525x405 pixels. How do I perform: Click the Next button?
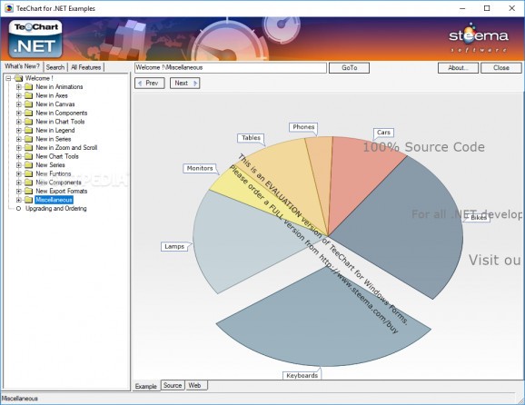(184, 83)
